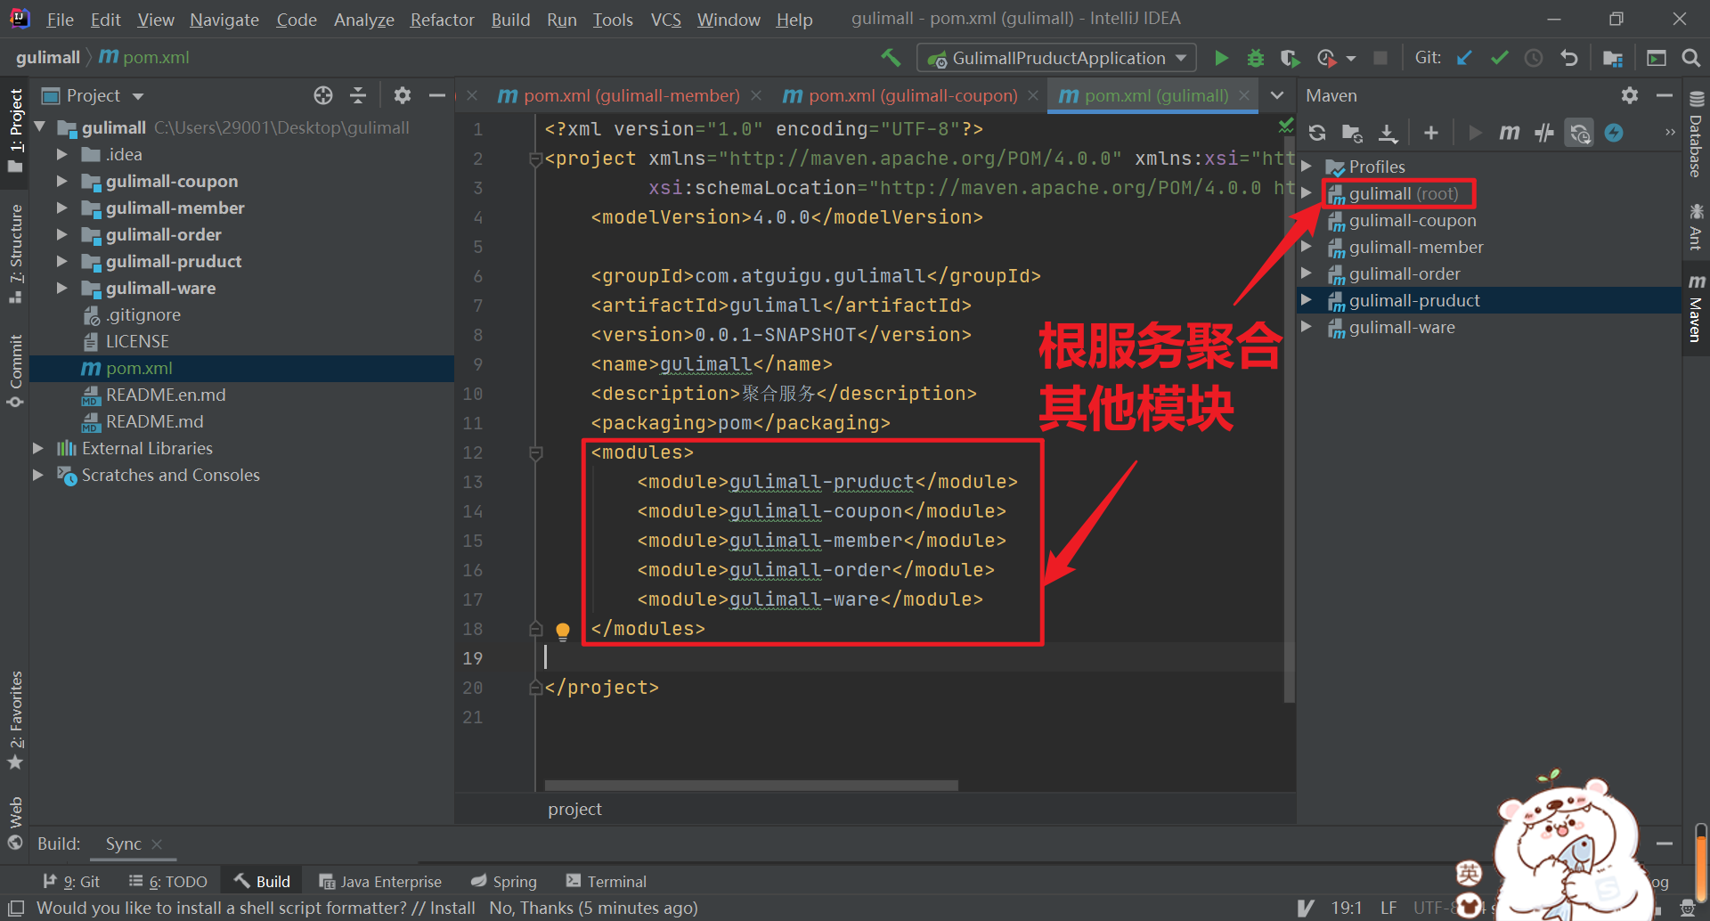
Task: Click Download Sources and Documentation icon
Action: [1388, 133]
